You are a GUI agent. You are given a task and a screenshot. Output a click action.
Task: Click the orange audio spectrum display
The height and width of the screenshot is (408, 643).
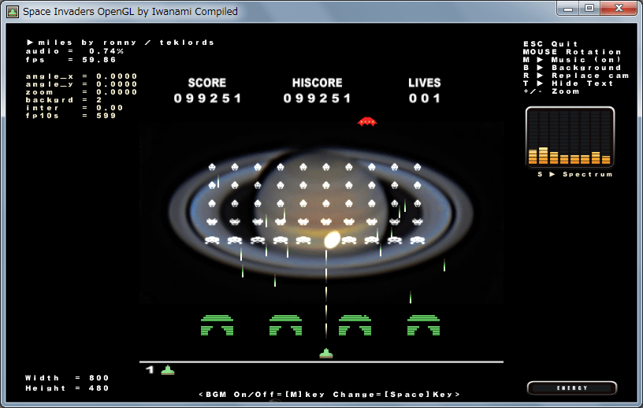[x=570, y=137]
